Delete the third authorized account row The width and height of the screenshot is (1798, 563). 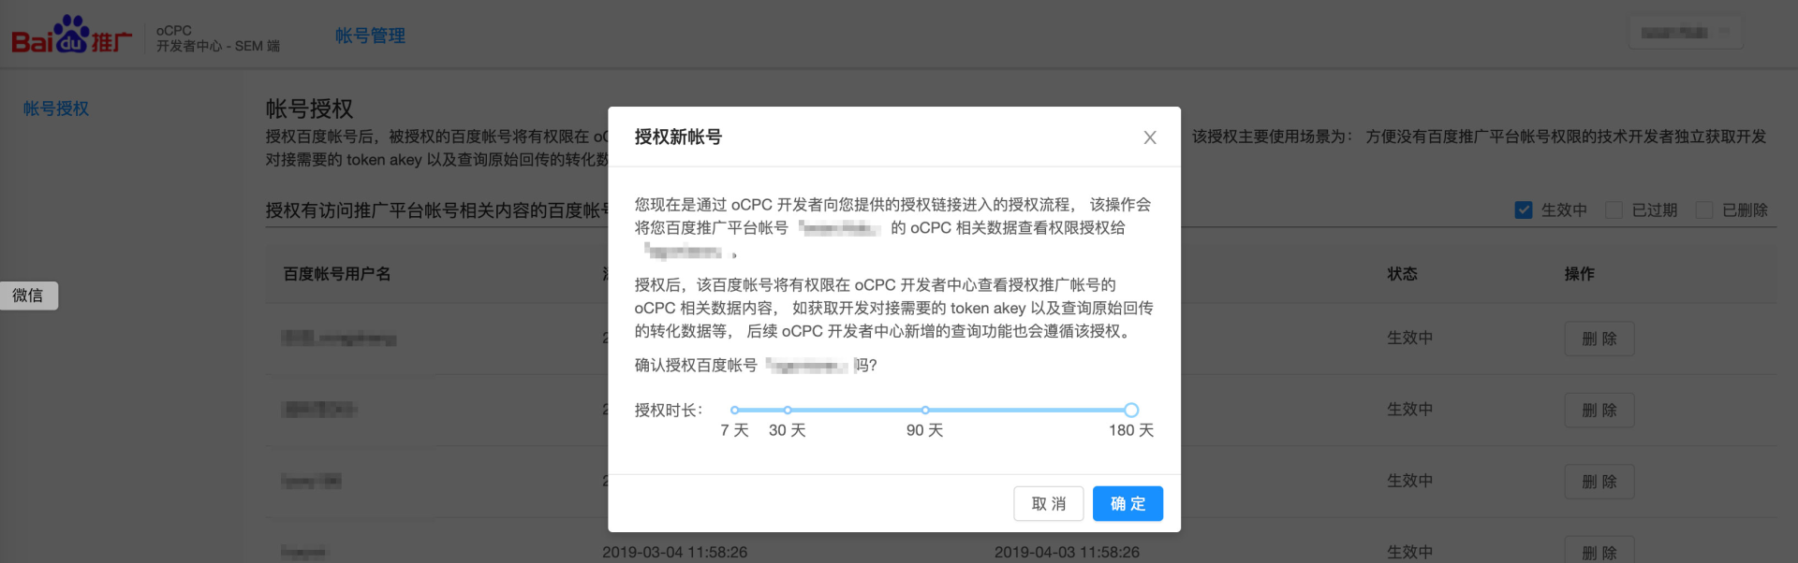[1599, 482]
